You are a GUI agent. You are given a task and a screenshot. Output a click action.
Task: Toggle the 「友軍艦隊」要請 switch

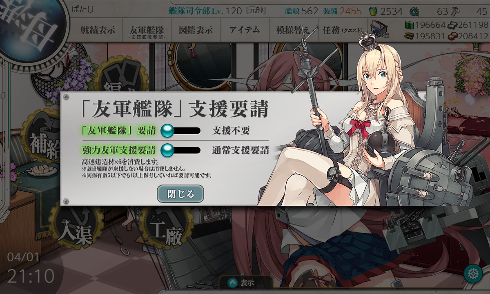tap(180, 131)
